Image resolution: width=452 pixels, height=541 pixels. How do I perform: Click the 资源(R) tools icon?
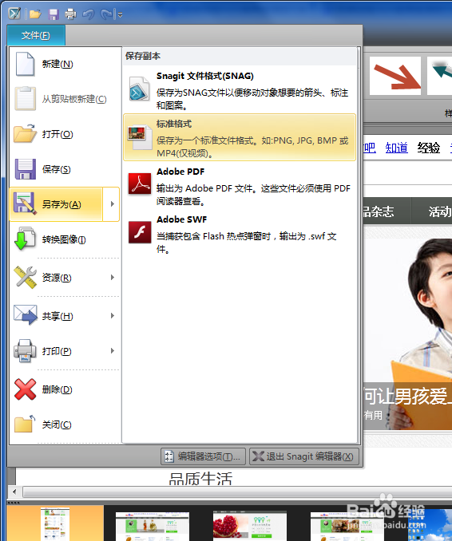(26, 278)
